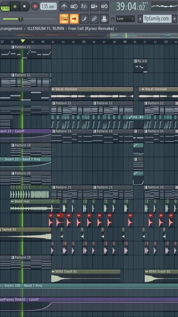Toggle the multilink to controllers icon
178x317 pixels.
pyautogui.click(x=104, y=19)
